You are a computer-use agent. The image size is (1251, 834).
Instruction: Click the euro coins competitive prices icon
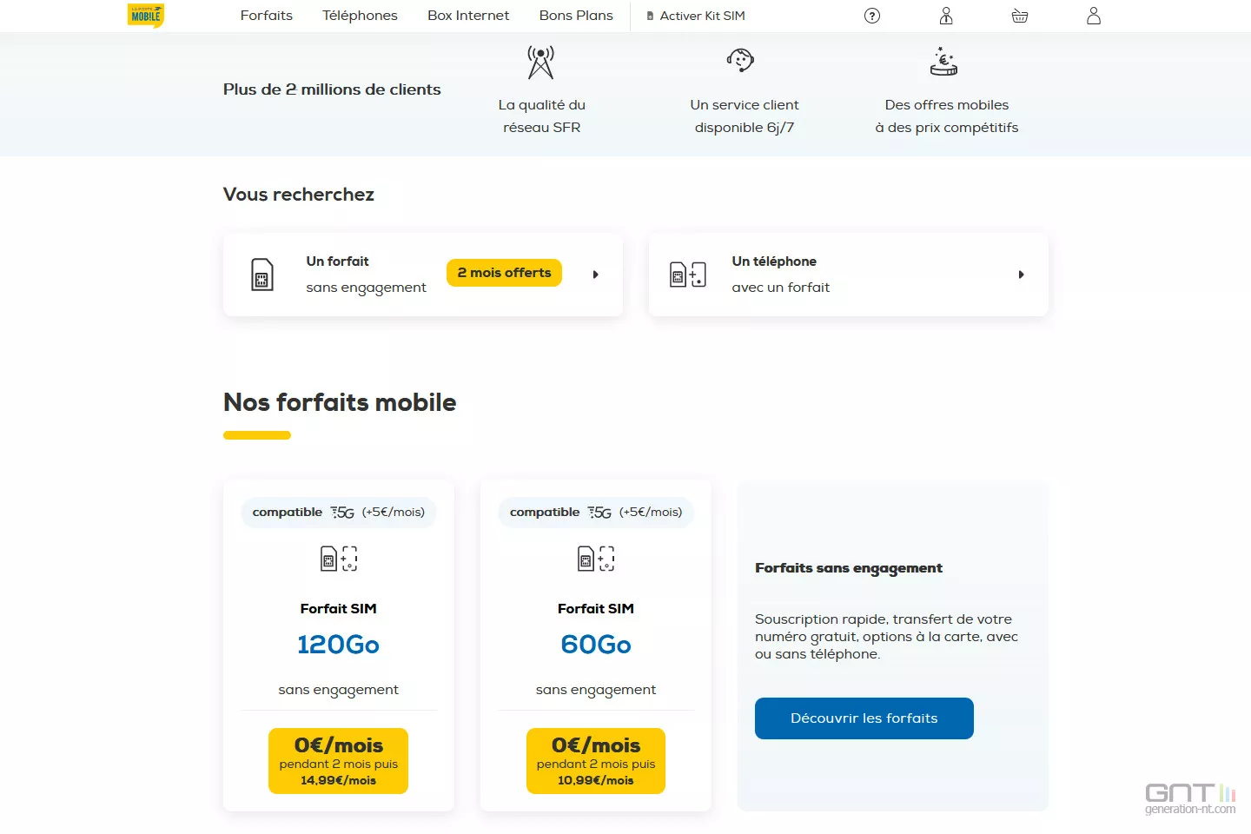(943, 62)
